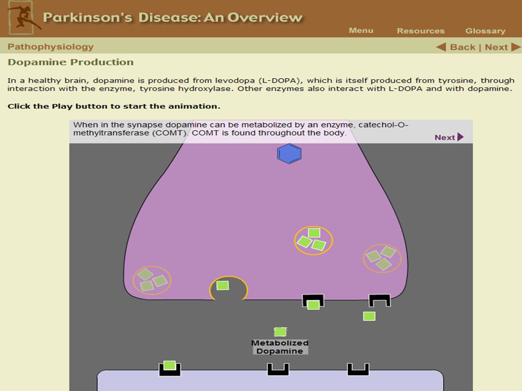Click the left Back arrow icon

point(441,47)
